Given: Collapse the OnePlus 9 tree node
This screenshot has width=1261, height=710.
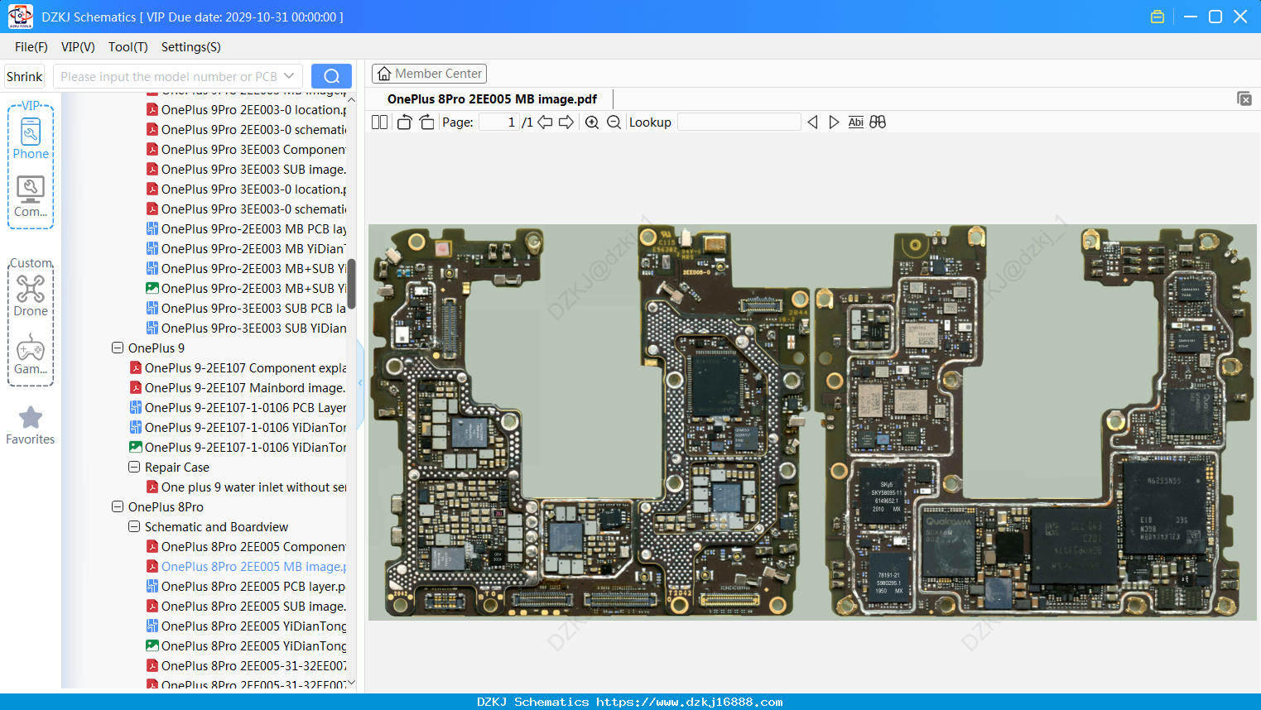Looking at the screenshot, I should click(118, 348).
